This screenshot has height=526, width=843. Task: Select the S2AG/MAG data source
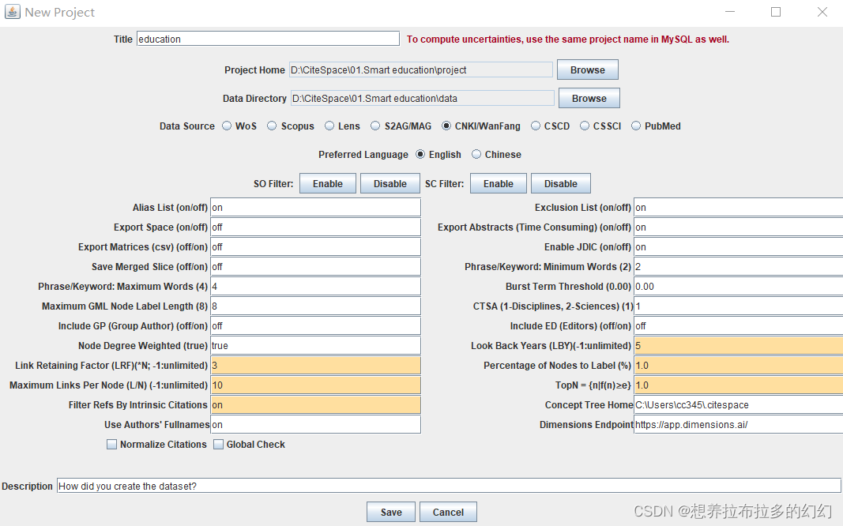point(375,126)
